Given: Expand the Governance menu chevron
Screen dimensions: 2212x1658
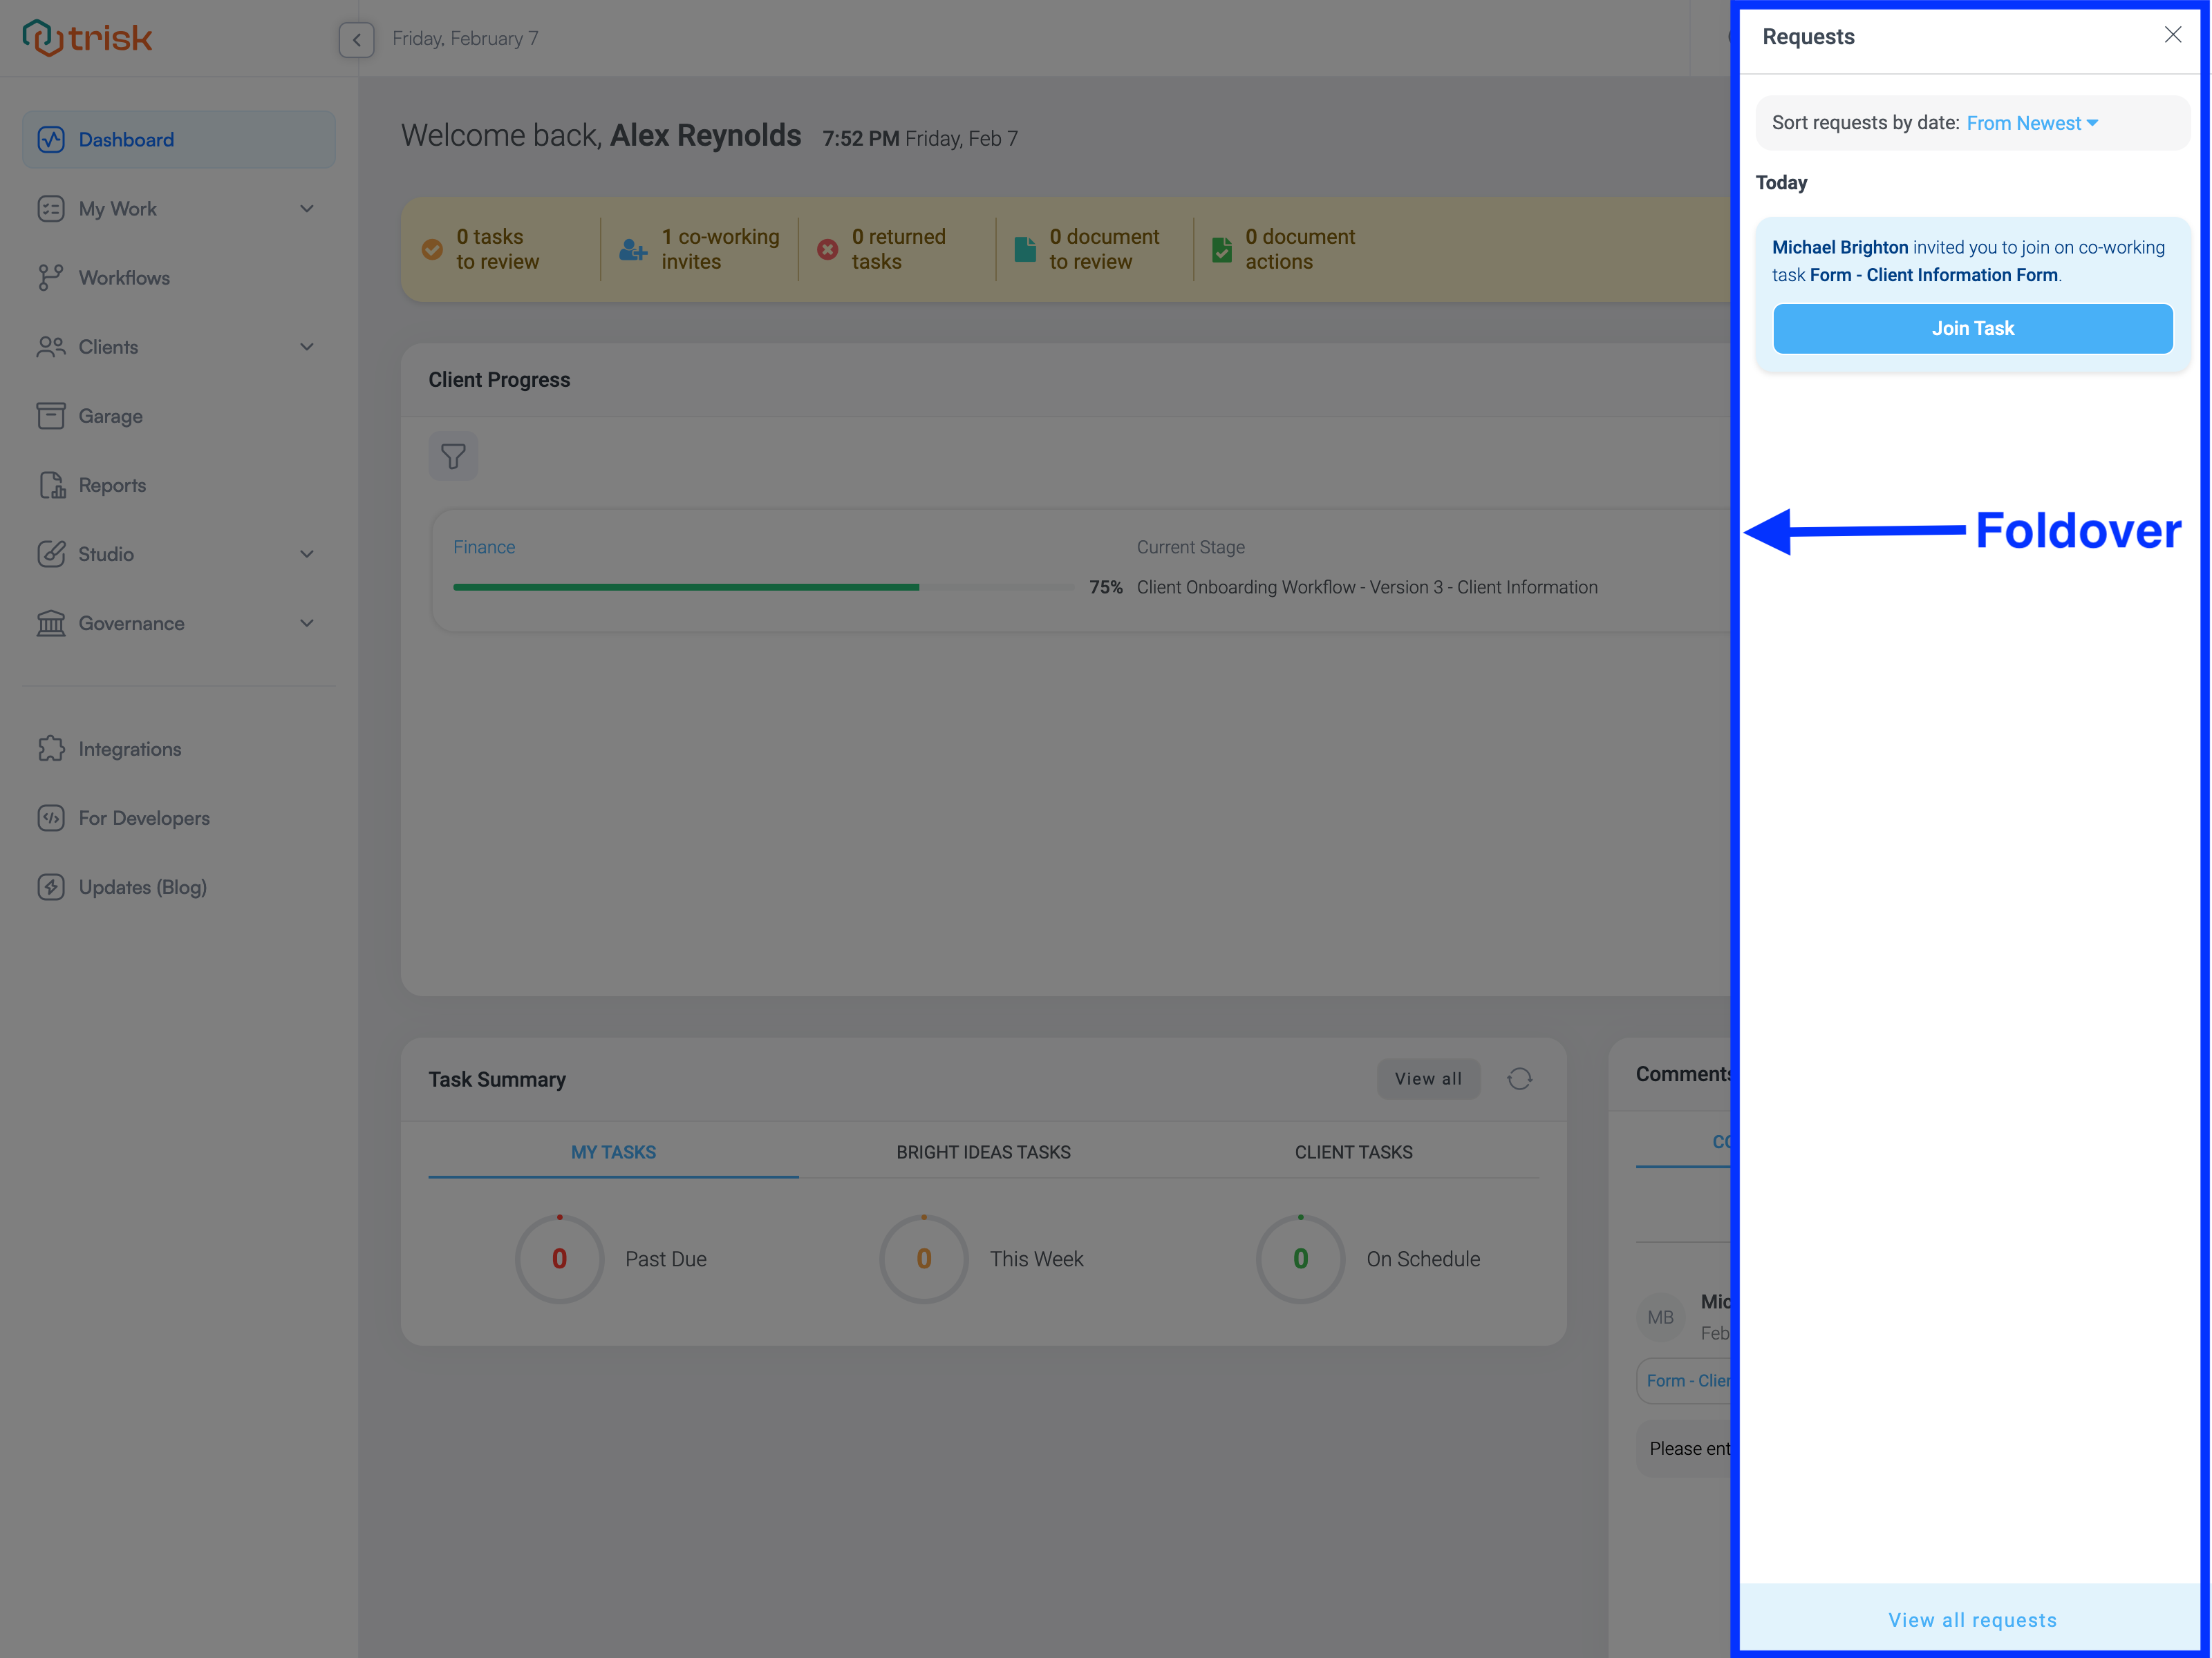Looking at the screenshot, I should pos(307,622).
